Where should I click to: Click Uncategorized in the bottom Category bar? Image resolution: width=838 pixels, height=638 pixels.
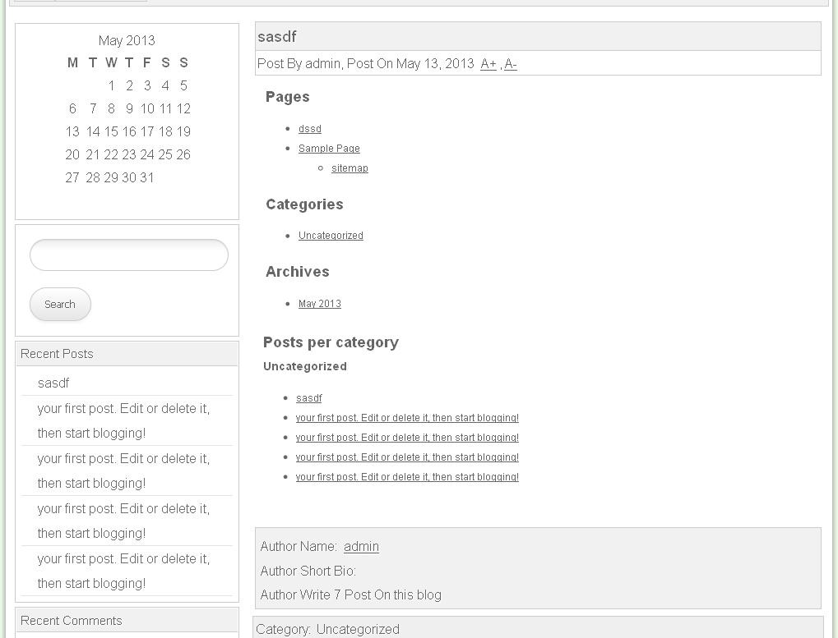point(358,630)
